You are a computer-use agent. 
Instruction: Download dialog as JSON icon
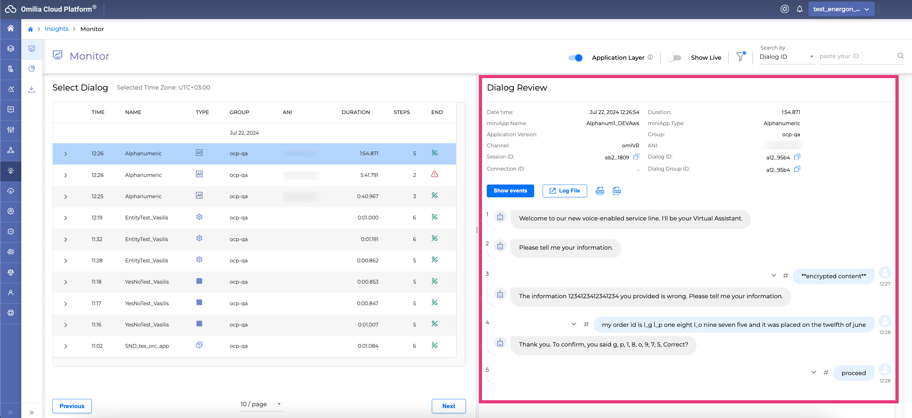pos(600,191)
